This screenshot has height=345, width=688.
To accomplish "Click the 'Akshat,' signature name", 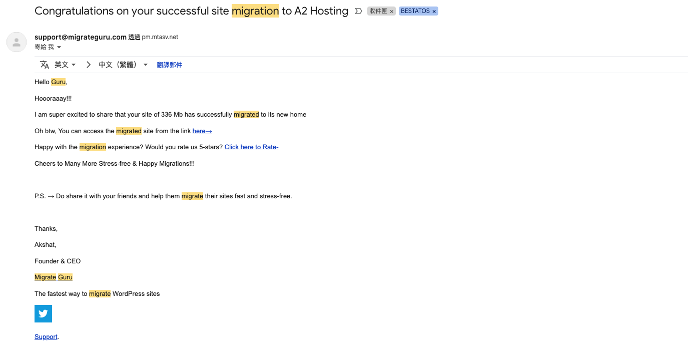I will (46, 244).
